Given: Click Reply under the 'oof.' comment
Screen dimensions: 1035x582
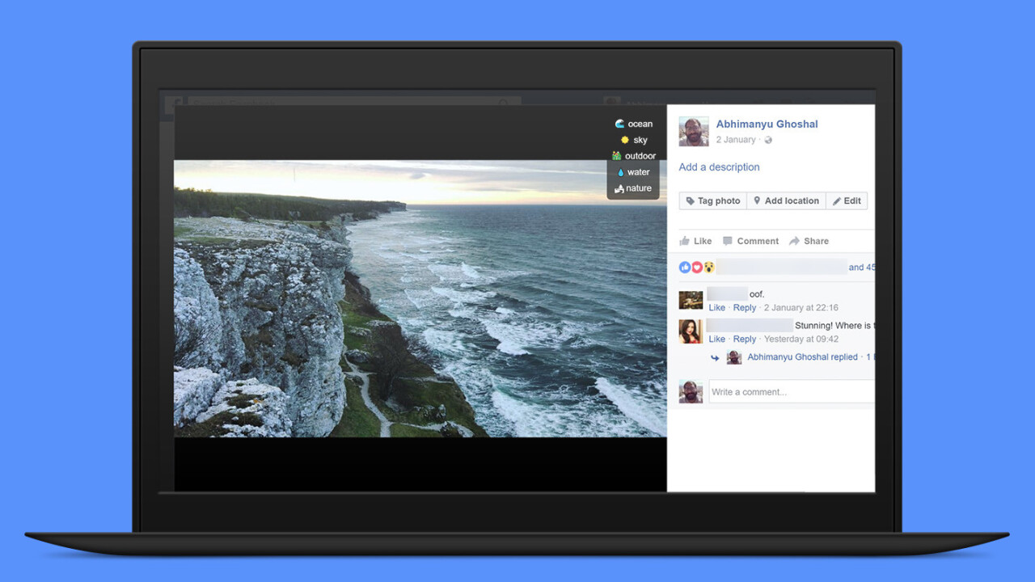Looking at the screenshot, I should [744, 308].
